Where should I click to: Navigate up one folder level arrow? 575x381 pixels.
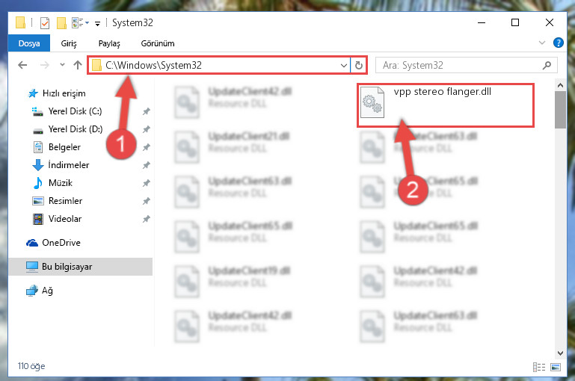(77, 65)
